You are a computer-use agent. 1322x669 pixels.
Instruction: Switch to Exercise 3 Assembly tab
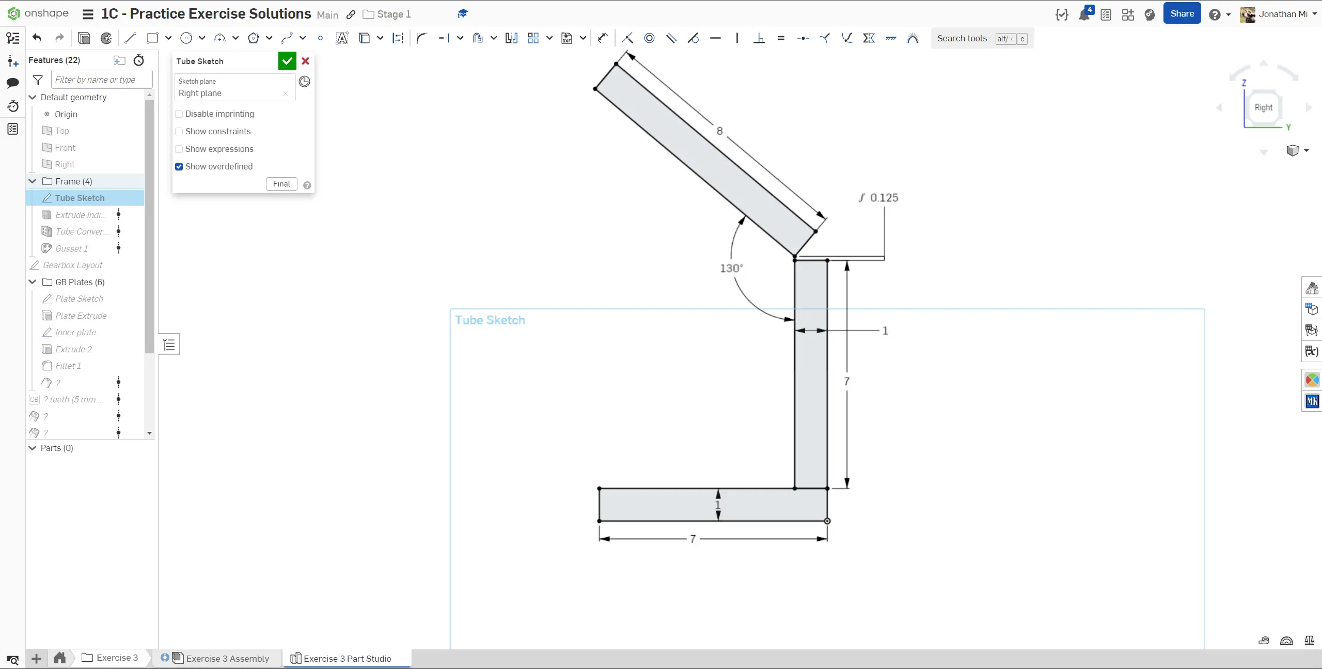click(221, 658)
